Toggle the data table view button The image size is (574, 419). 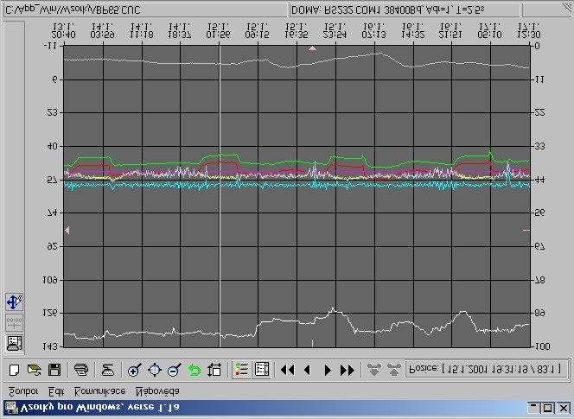coord(262,370)
